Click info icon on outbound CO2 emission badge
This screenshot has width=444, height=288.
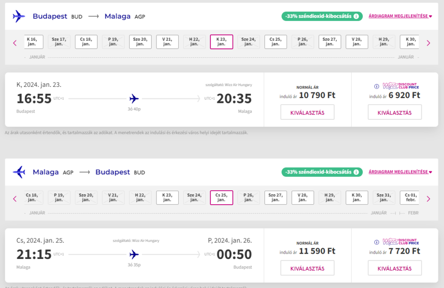[356, 16]
